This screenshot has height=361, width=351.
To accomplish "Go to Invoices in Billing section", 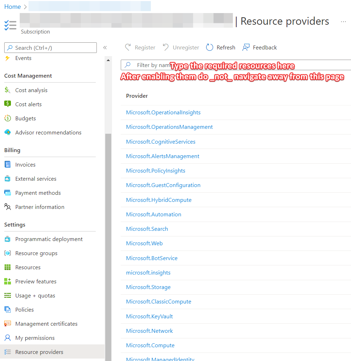I will 25,164.
